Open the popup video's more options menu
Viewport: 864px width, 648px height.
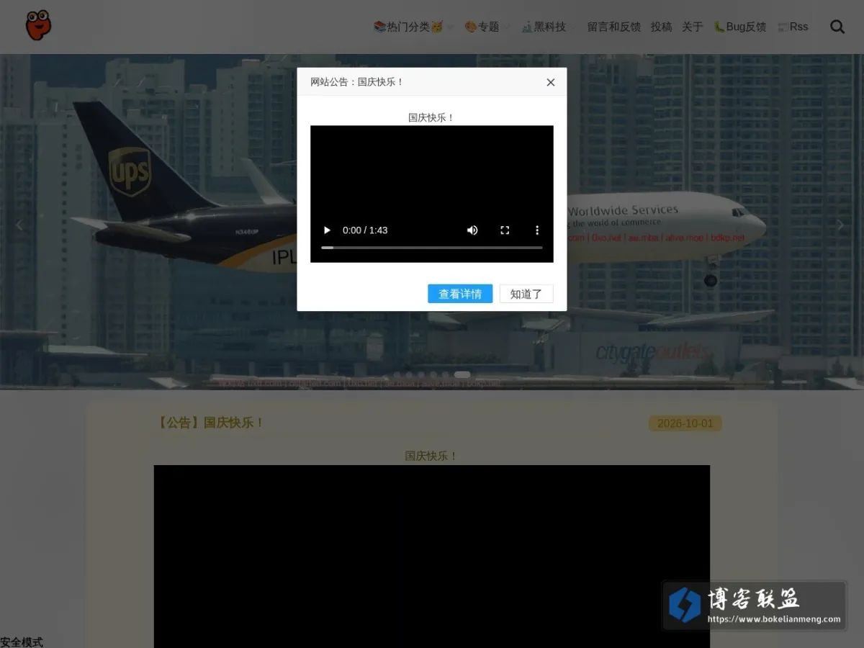pos(537,230)
